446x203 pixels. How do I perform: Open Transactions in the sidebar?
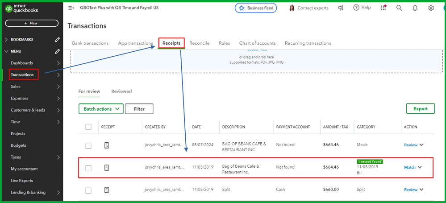pyautogui.click(x=22, y=75)
